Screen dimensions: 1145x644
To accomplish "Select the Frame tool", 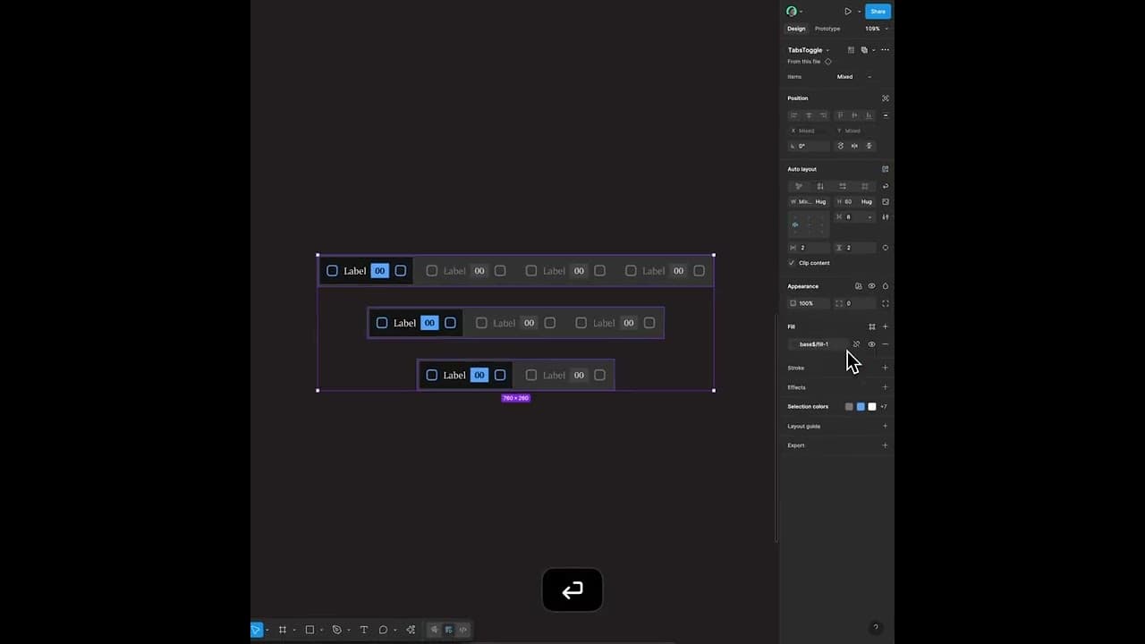I will (282, 630).
